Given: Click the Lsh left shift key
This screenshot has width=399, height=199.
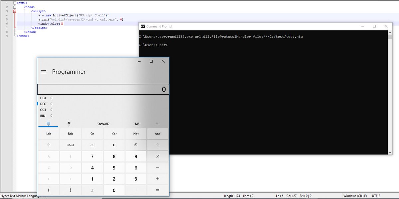Looking at the screenshot, I should (49, 134).
